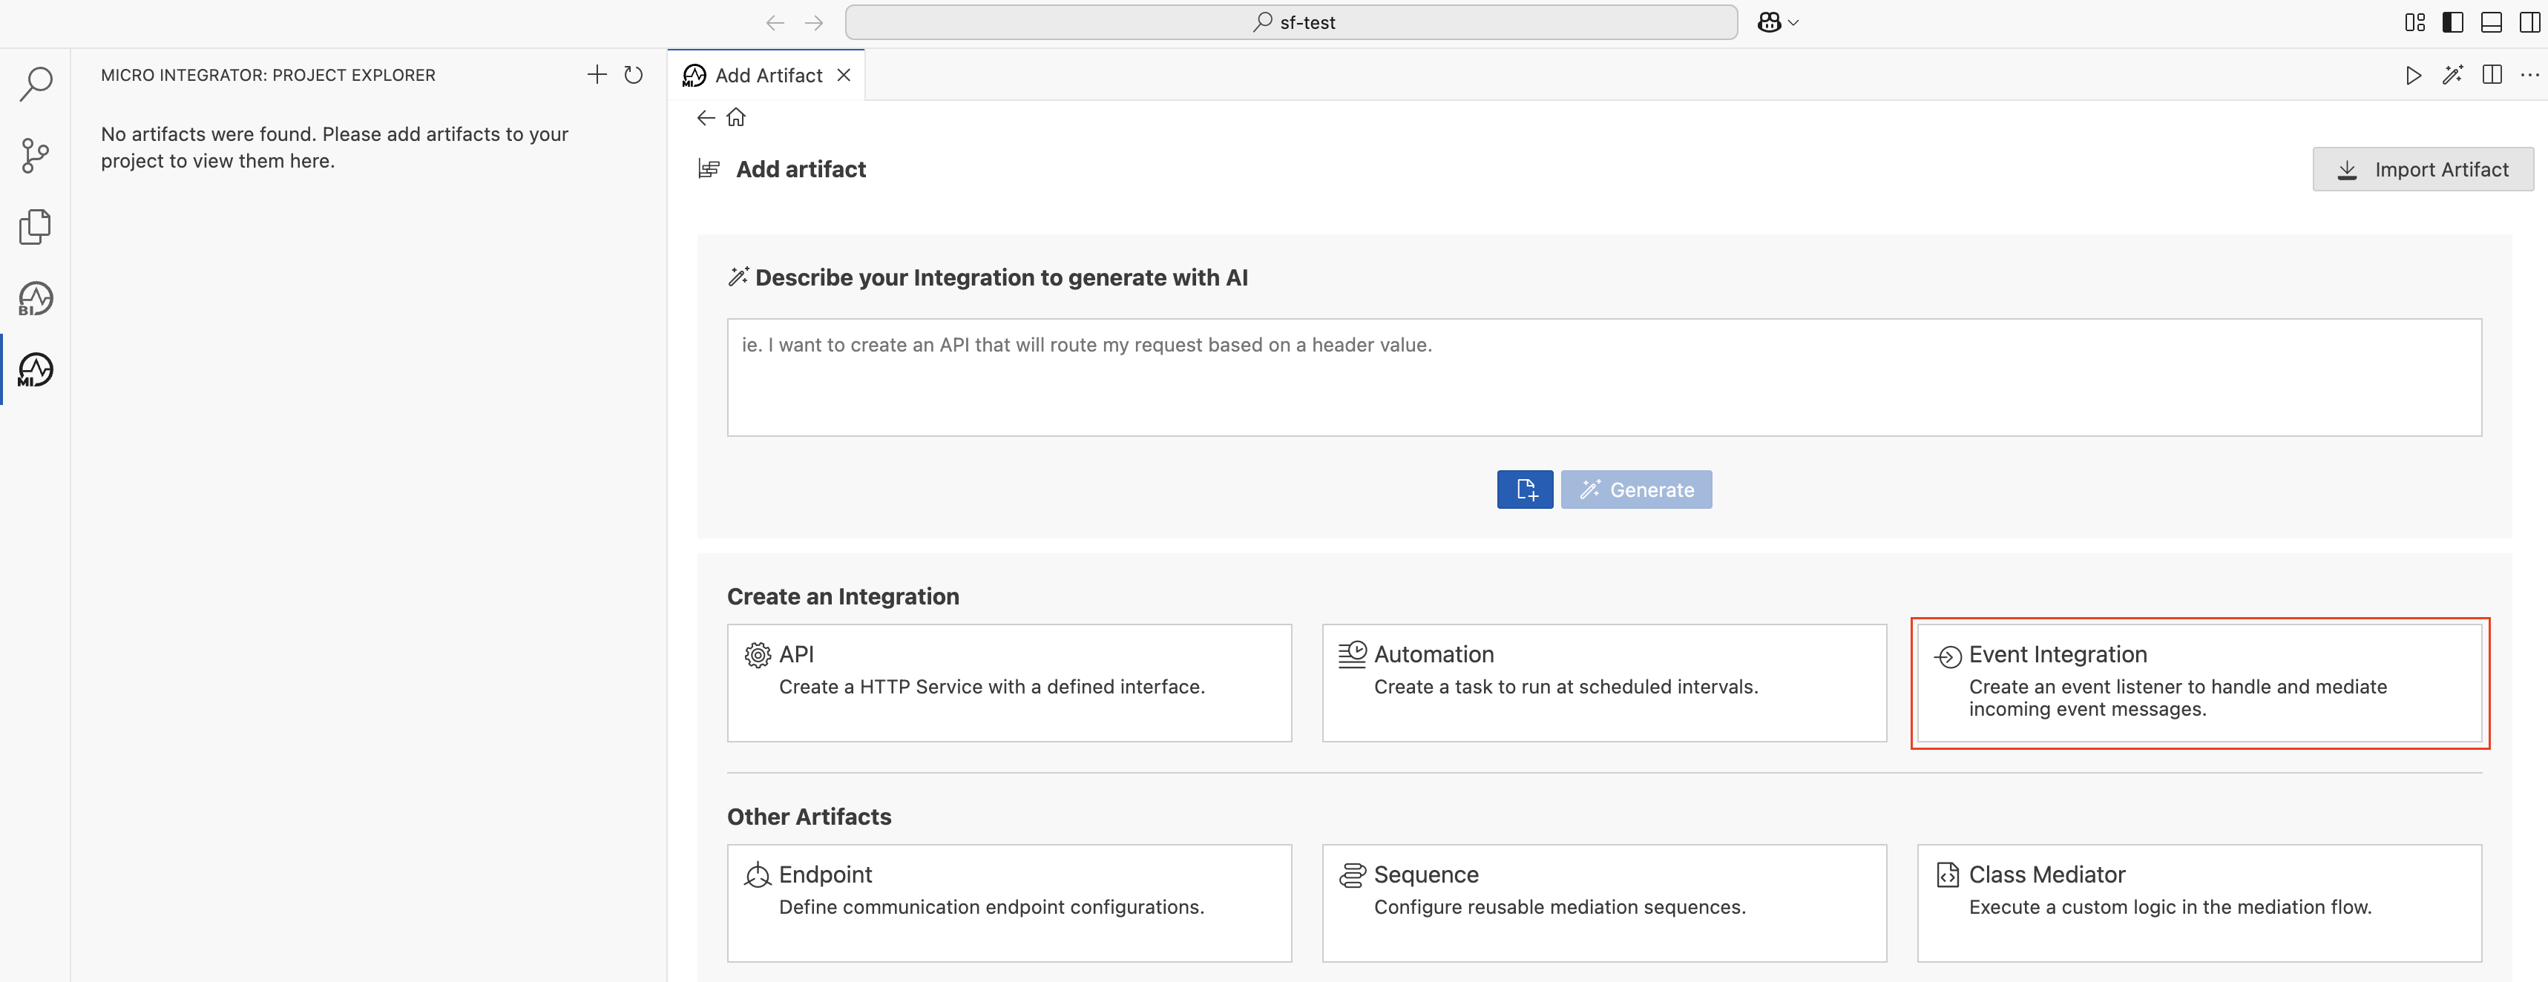Navigate back with the title bar arrow
Viewport: 2548px width, 982px height.
(775, 23)
